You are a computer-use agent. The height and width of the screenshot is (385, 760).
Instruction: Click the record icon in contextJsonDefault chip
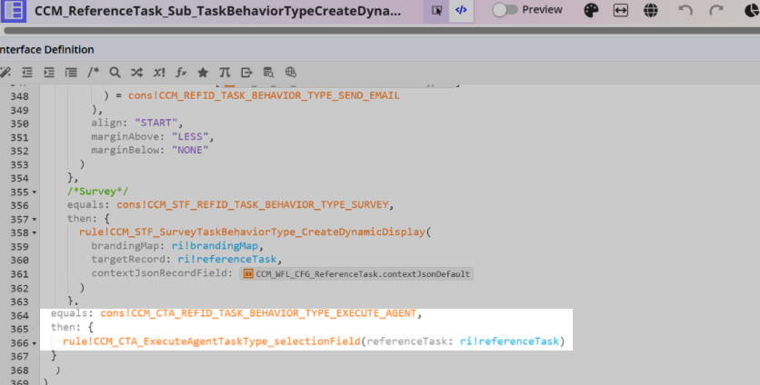tap(248, 274)
